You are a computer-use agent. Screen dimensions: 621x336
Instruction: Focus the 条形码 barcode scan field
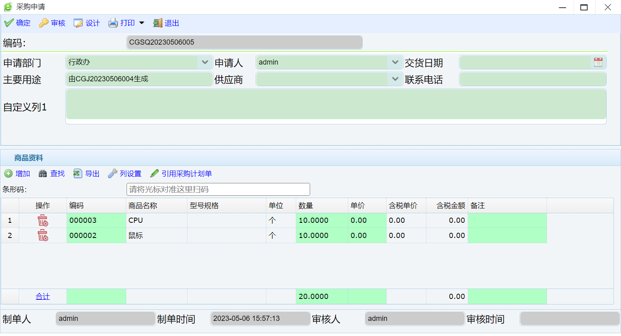point(218,189)
